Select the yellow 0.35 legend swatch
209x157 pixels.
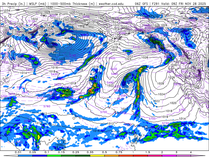[x=97, y=156]
